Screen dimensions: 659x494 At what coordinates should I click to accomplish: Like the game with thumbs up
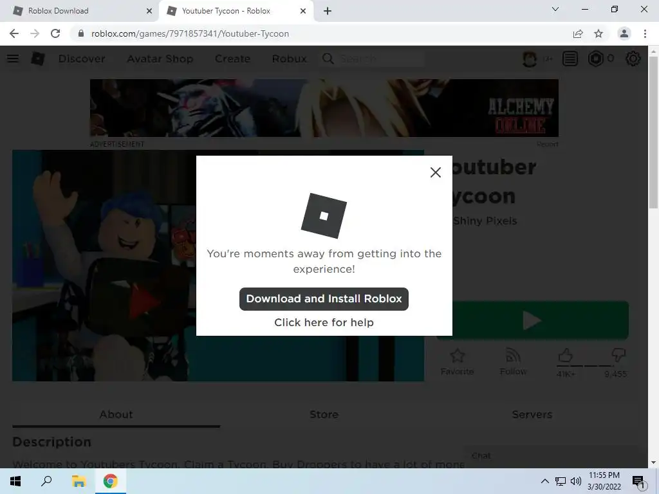(x=566, y=356)
